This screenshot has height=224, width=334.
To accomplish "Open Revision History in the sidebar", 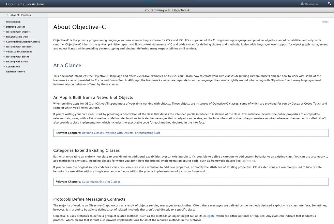I will pos(15,72).
